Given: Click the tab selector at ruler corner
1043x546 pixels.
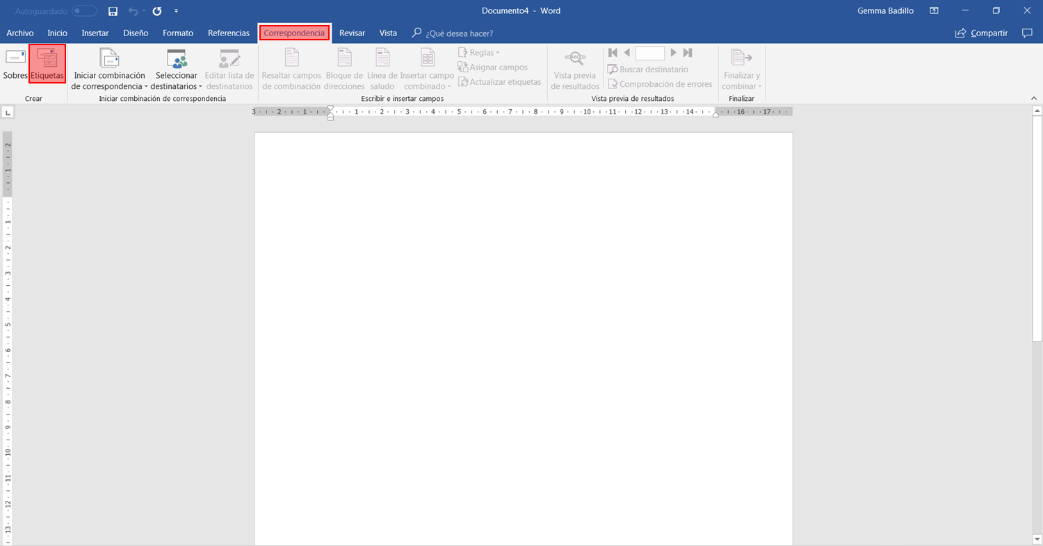Looking at the screenshot, I should pos(8,112).
